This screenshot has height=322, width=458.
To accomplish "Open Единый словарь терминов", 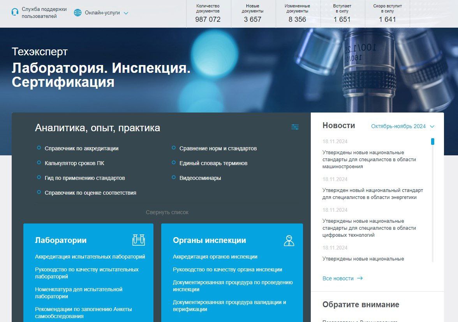I will point(213,163).
